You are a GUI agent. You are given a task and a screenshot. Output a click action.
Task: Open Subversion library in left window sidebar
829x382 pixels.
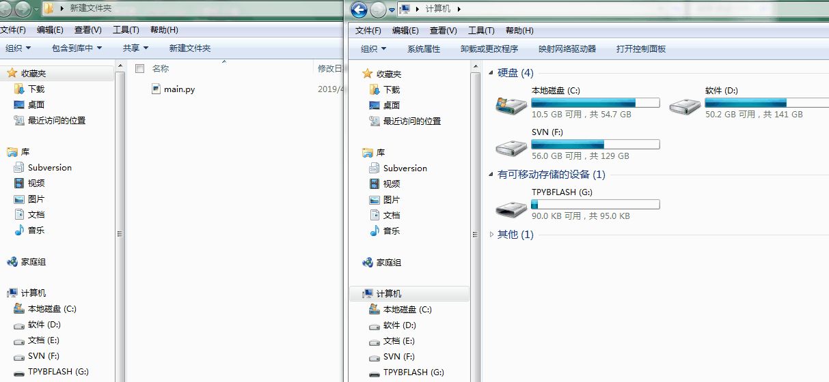tap(49, 168)
